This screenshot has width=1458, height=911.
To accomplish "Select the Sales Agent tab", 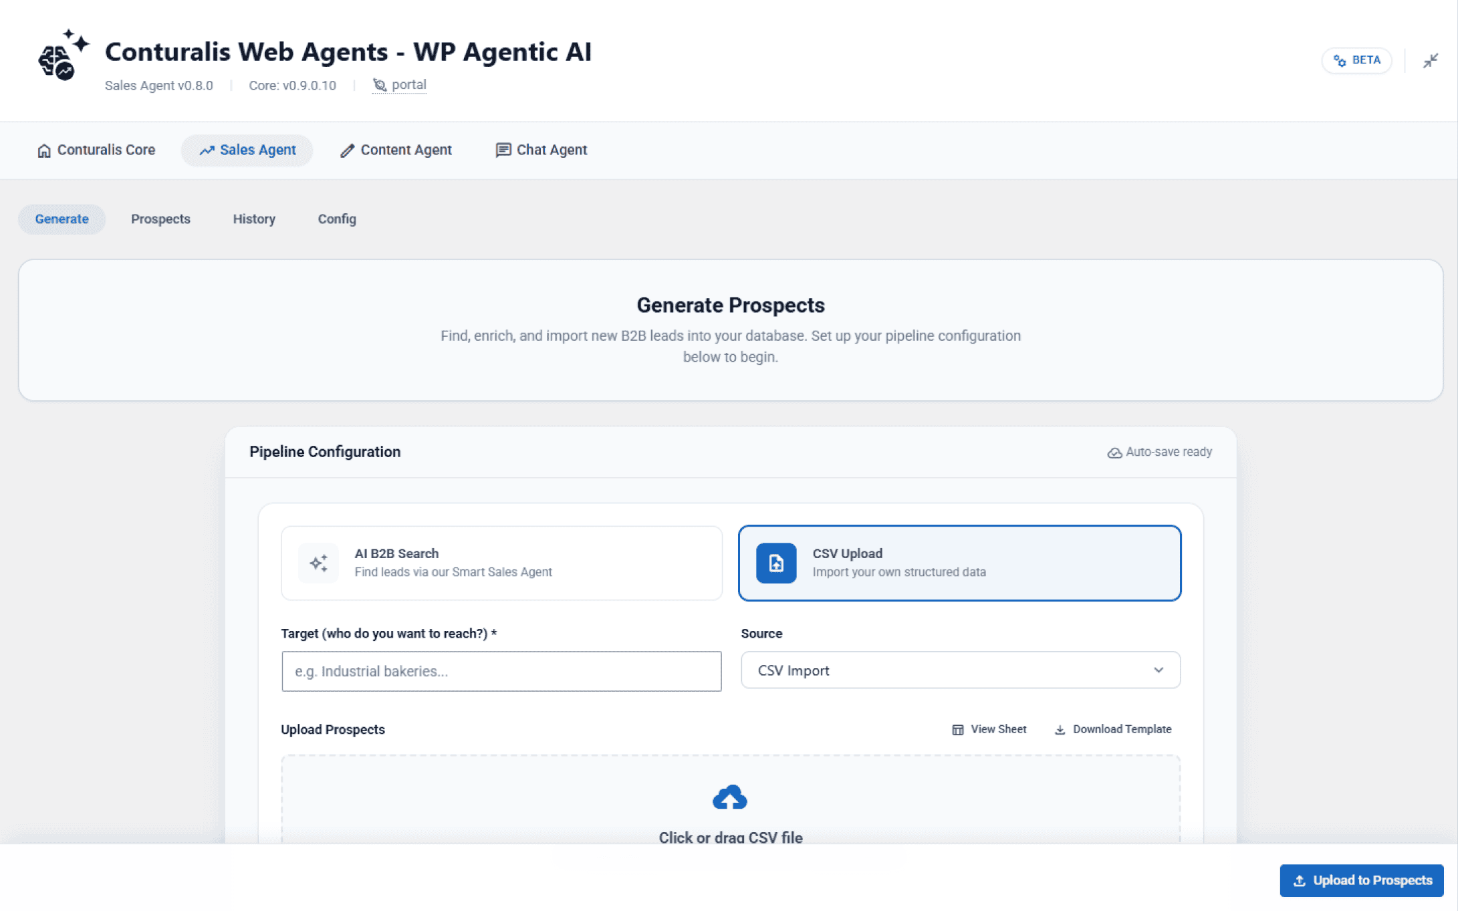I will click(247, 150).
